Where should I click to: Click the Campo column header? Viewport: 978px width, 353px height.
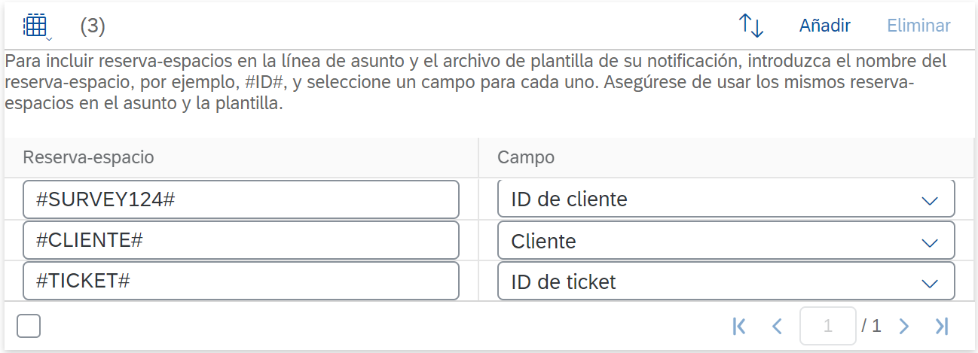(x=526, y=157)
